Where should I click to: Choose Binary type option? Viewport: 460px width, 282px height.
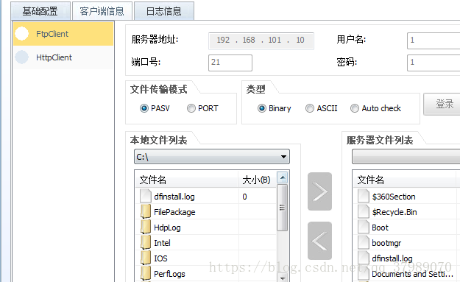262,108
